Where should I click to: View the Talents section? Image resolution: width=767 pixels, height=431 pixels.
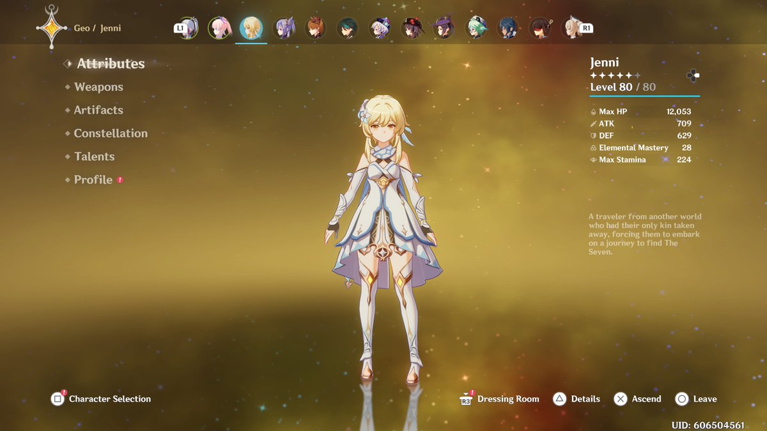pyautogui.click(x=94, y=156)
